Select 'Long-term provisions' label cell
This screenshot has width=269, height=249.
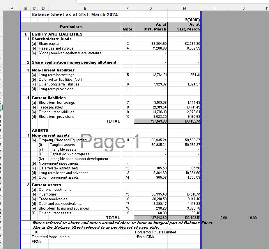pyautogui.click(x=56, y=89)
